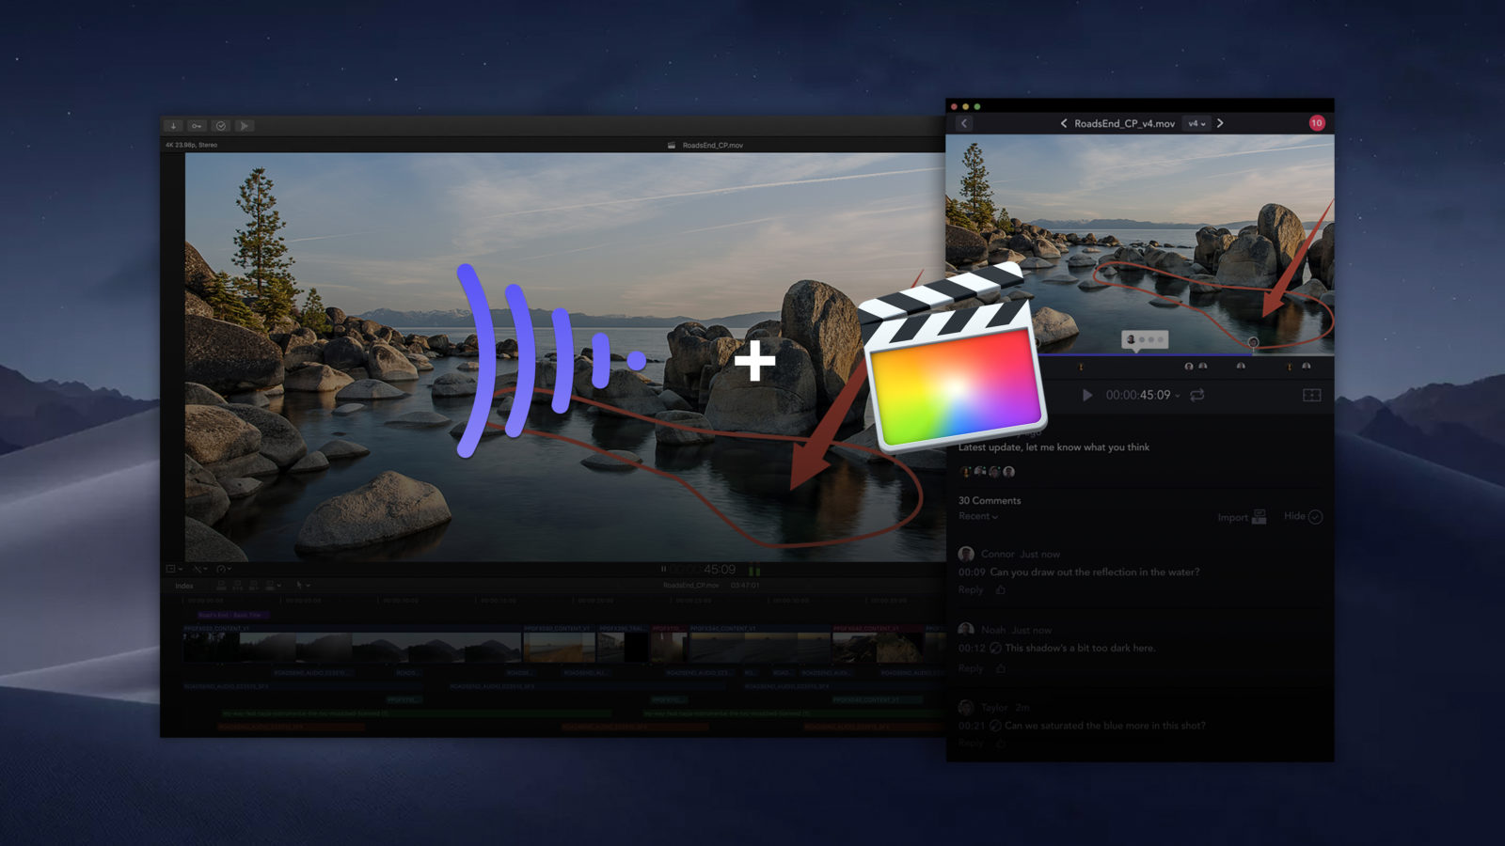Viewport: 1505px width, 846px height.
Task: Open the v4 version dropdown
Action: [x=1196, y=123]
